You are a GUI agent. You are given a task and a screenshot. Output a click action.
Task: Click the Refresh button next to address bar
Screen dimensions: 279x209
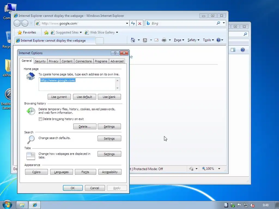pyautogui.click(x=133, y=23)
